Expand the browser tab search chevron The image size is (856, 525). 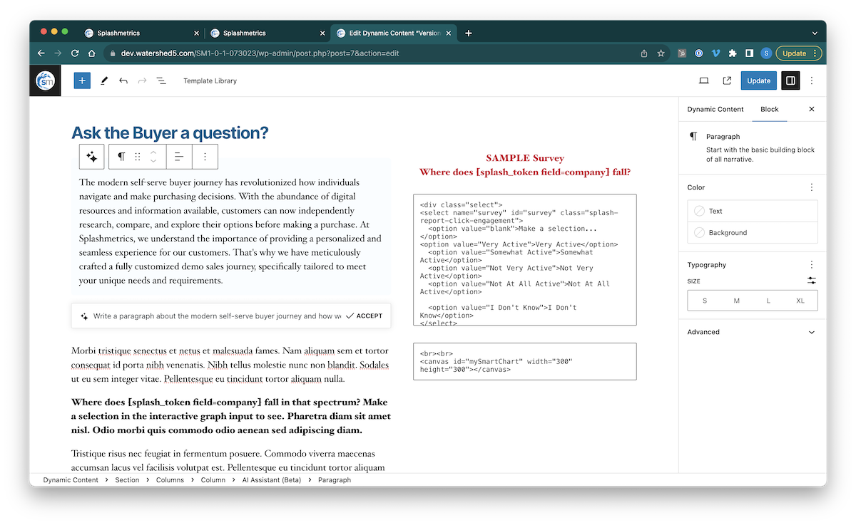pyautogui.click(x=815, y=33)
